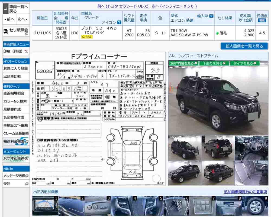Click タイヤを見る button

tap(245, 63)
